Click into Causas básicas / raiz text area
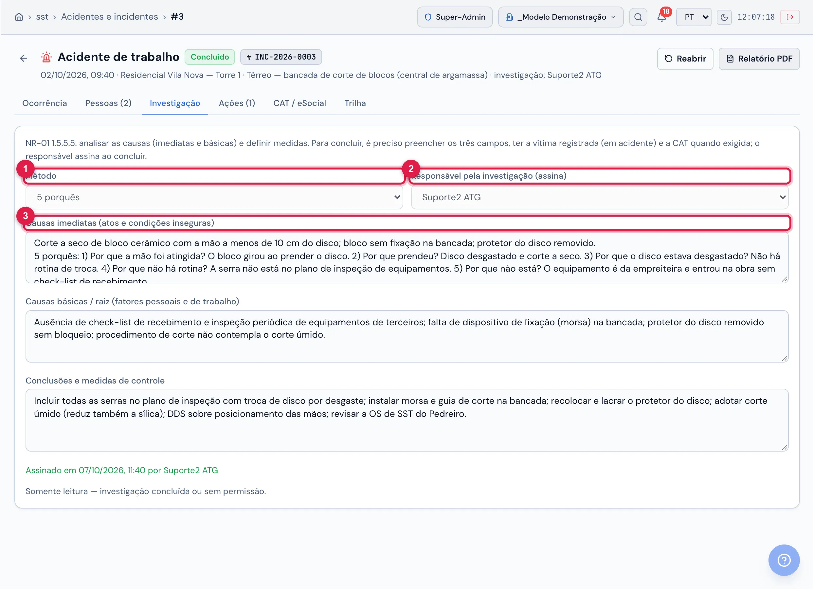The width and height of the screenshot is (813, 589). pos(407,336)
